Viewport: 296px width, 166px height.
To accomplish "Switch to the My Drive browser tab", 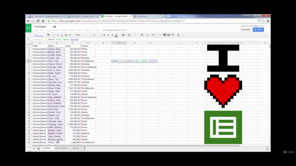I will click(83, 17).
